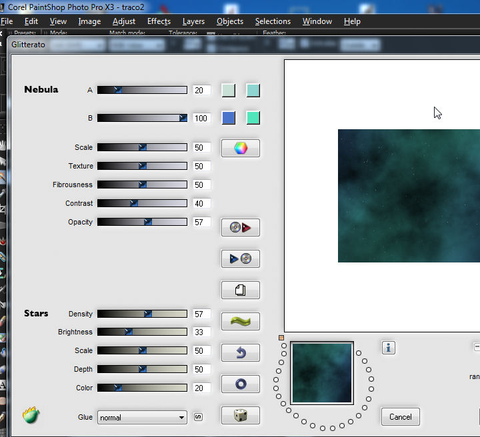Viewport: 480px width, 437px height.
Task: Click the Stars Density slider
Action: tap(142, 314)
